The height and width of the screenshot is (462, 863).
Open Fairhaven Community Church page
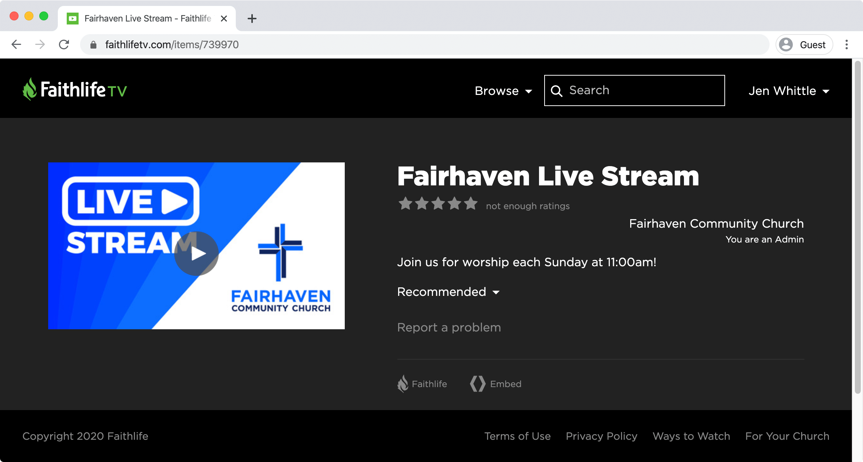pos(716,224)
